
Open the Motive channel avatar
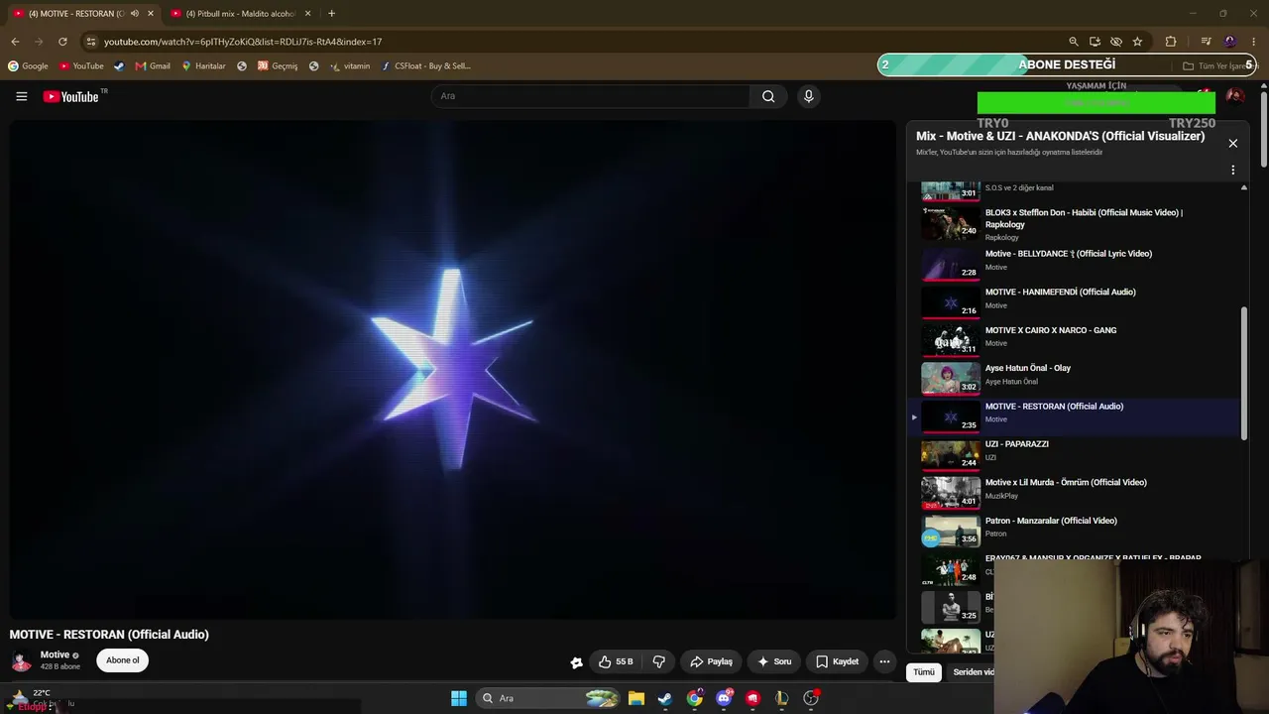pyautogui.click(x=21, y=661)
